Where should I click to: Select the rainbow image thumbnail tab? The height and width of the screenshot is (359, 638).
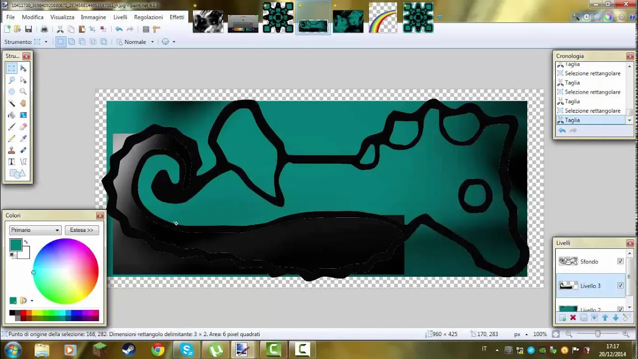pyautogui.click(x=383, y=17)
